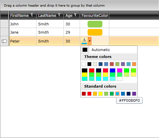Select Jane's row using its row header
The image size is (159, 138).
[x=4, y=32]
